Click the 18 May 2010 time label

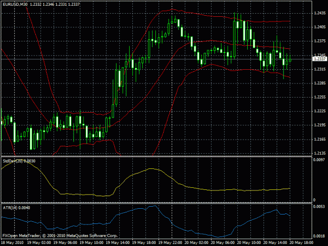tap(13, 243)
